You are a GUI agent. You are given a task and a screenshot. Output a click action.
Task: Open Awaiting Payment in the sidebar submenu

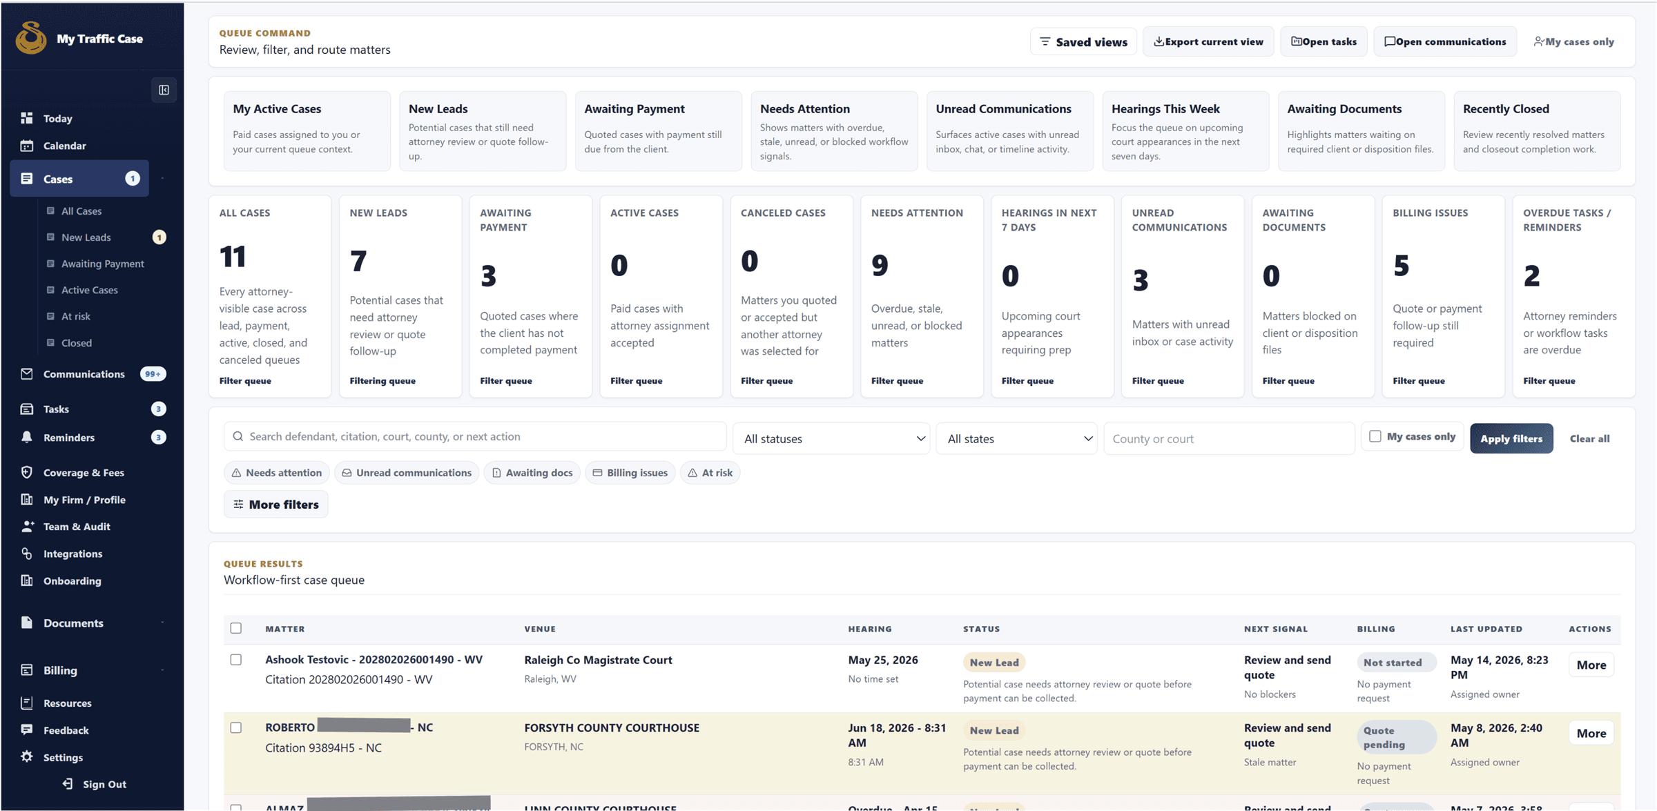pyautogui.click(x=103, y=264)
